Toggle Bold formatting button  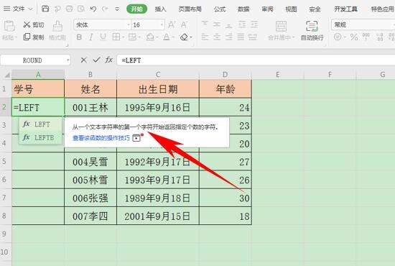(x=79, y=37)
